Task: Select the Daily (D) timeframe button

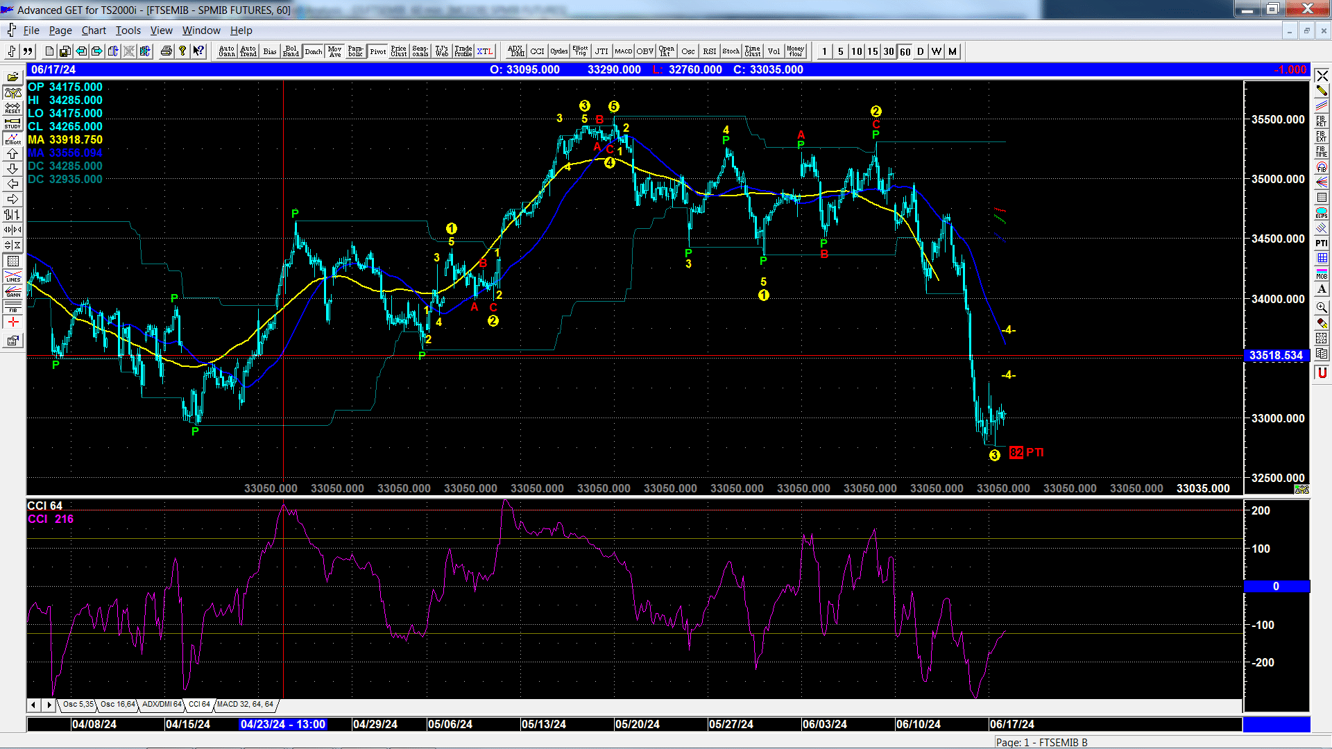Action: coord(921,51)
